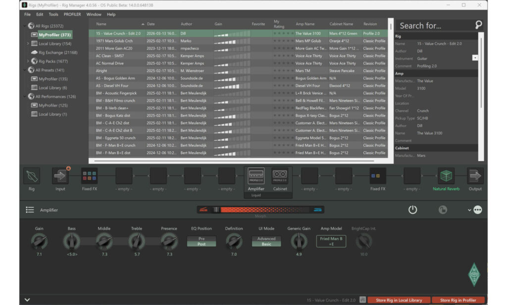This screenshot has height=305, width=507.
Task: Toggle the Amplifier power button
Action: point(412,209)
